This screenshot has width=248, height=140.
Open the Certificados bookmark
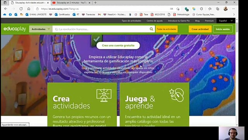click(62, 15)
